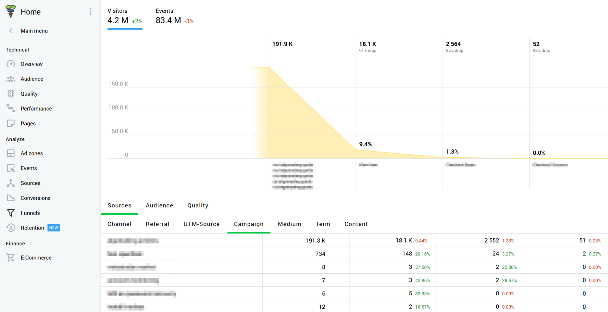Screen dimensions: 608x312
Task: Click the Home logo icon
Action: click(x=11, y=12)
